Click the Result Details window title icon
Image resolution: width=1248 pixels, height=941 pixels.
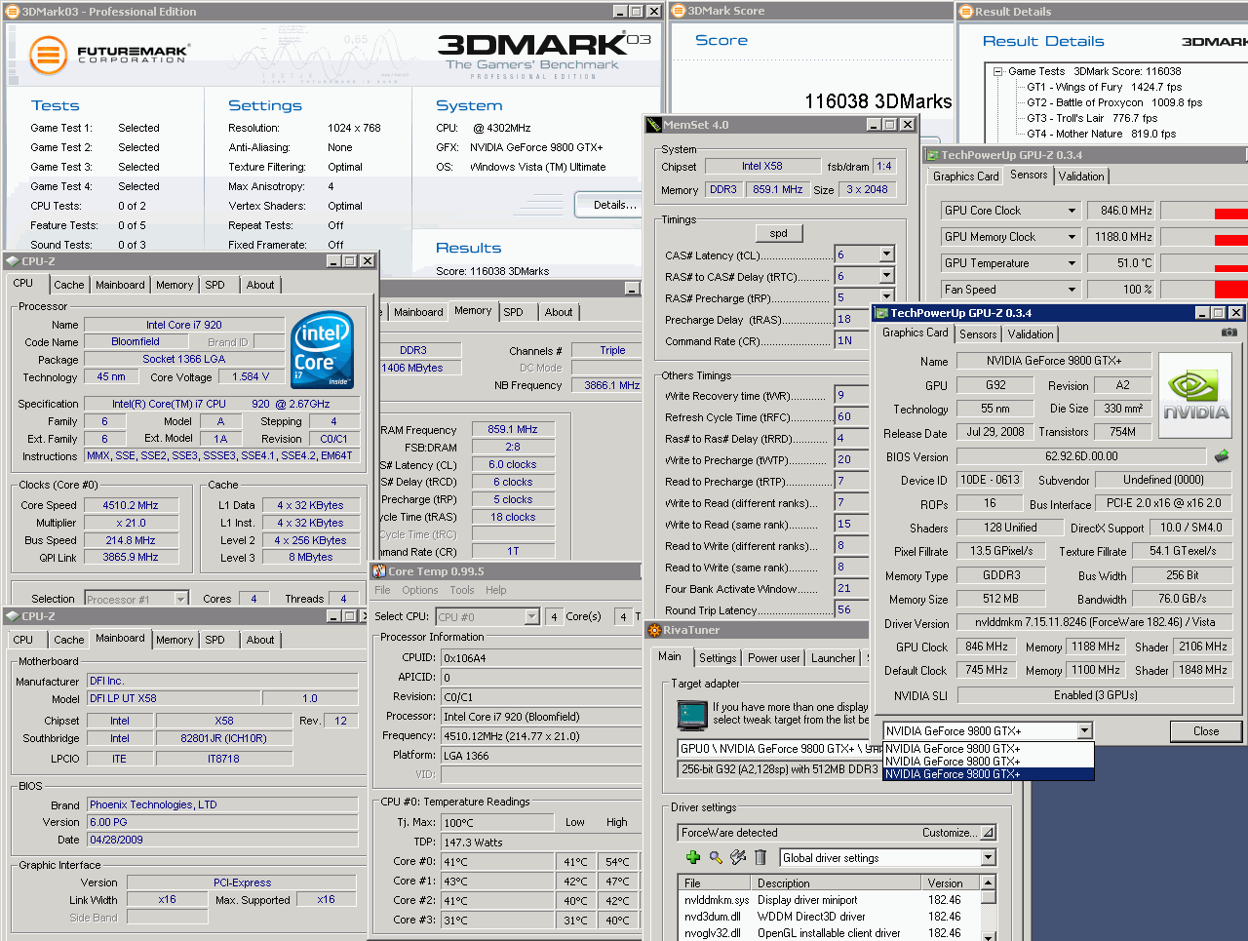point(966,12)
